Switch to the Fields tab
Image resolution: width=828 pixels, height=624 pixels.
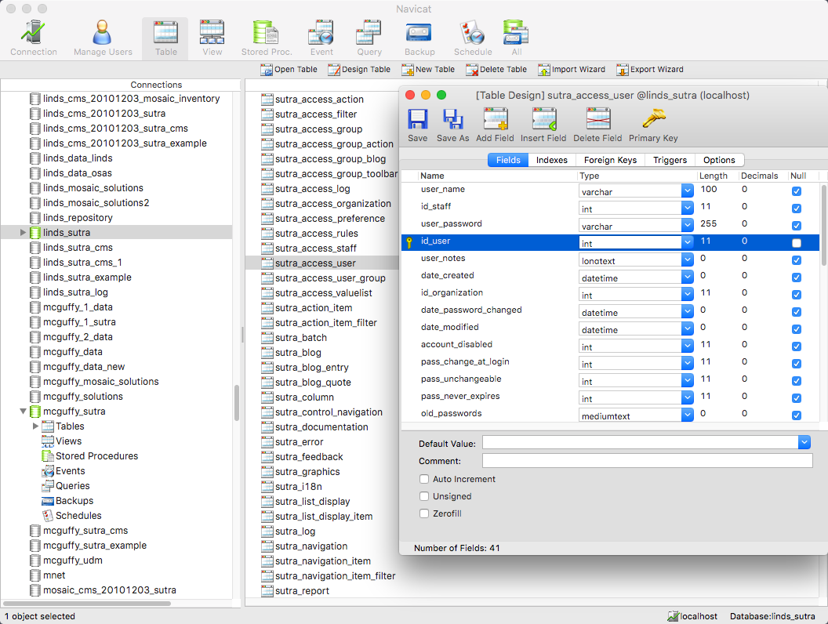tap(508, 160)
